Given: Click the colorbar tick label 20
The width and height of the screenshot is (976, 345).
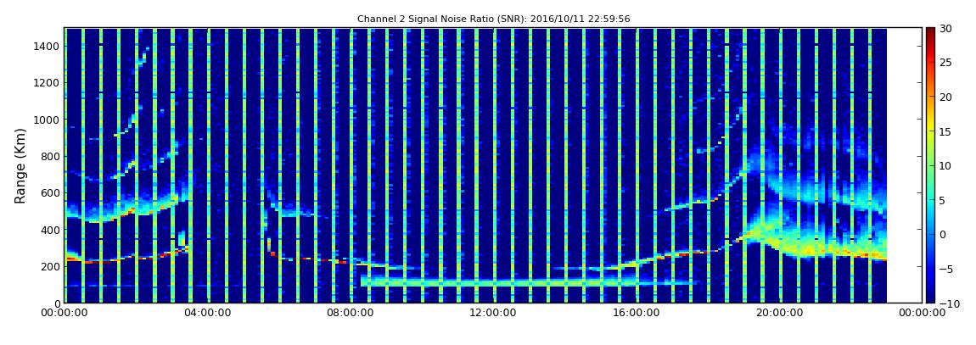Looking at the screenshot, I should [945, 97].
